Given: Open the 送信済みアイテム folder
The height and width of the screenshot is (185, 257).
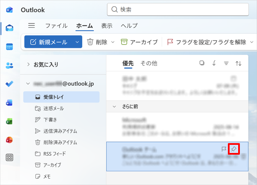Looking at the screenshot, I should click(x=61, y=131).
